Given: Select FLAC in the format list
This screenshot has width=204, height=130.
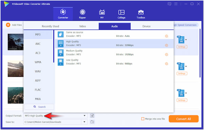Looking at the screenshot, I should coord(38,90).
